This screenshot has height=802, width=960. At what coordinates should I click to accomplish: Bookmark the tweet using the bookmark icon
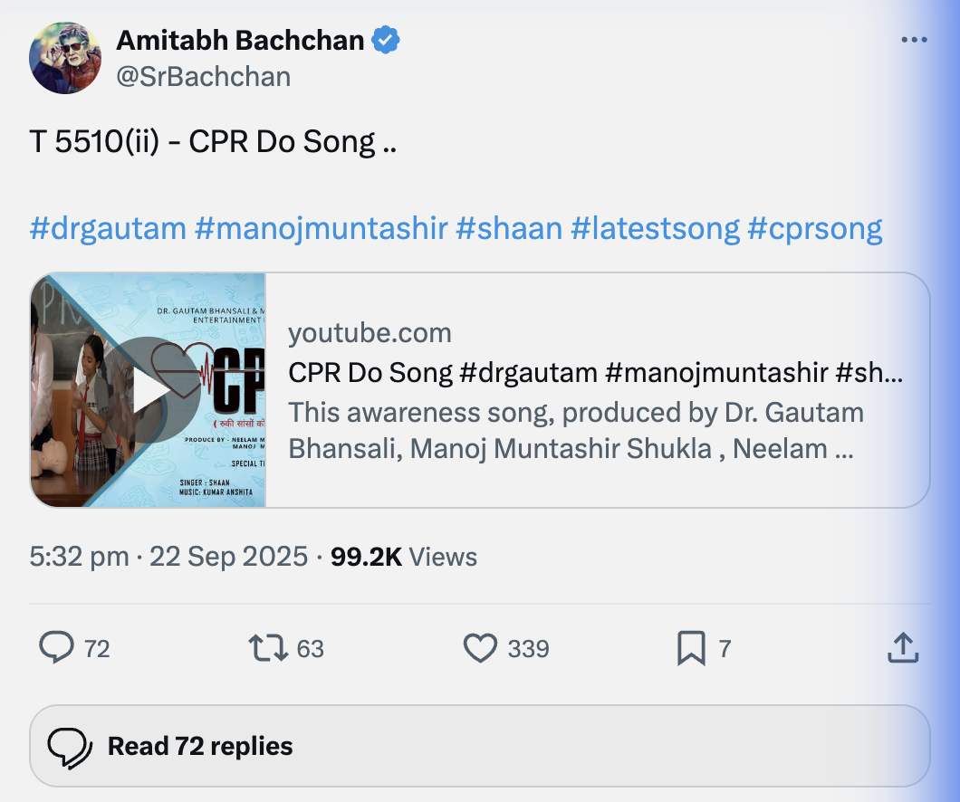(692, 648)
